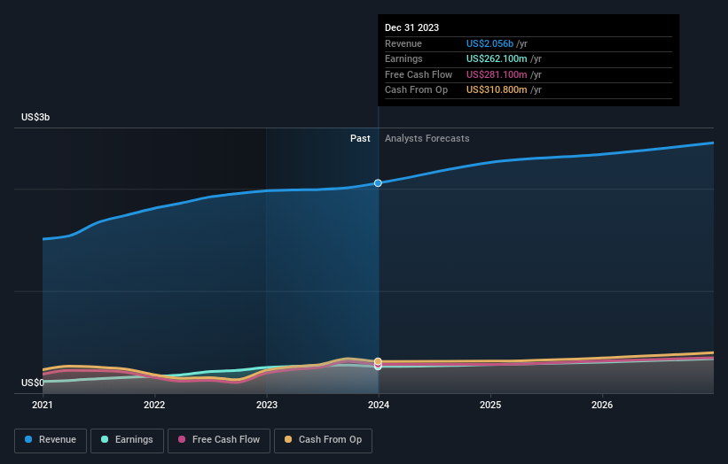
Task: Click the Analysts Forecasts label
Action: [427, 138]
